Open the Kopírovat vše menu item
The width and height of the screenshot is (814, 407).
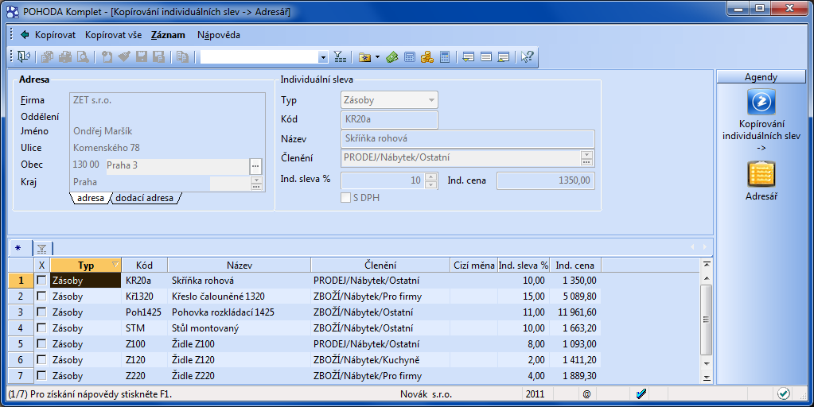coord(113,35)
